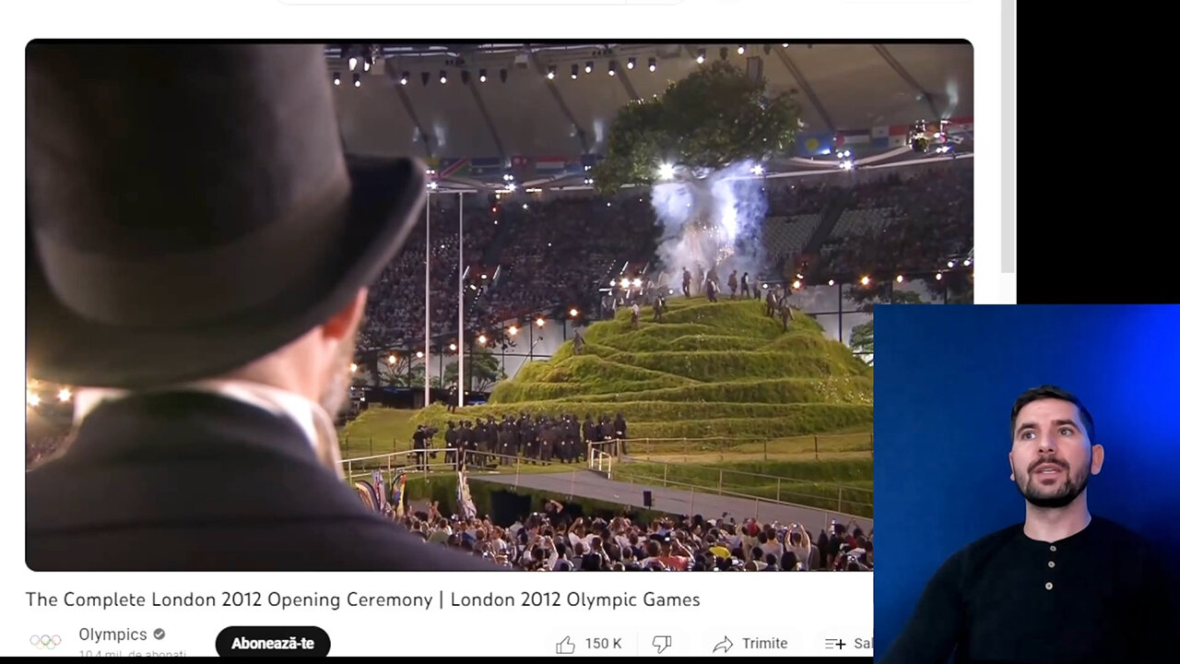The image size is (1180, 664).
Task: Click the subscriber count under Olympics
Action: coord(132,655)
